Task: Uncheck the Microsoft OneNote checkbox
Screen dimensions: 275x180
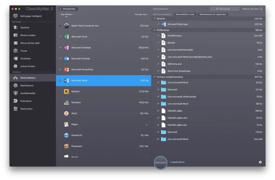Action: pos(60,48)
